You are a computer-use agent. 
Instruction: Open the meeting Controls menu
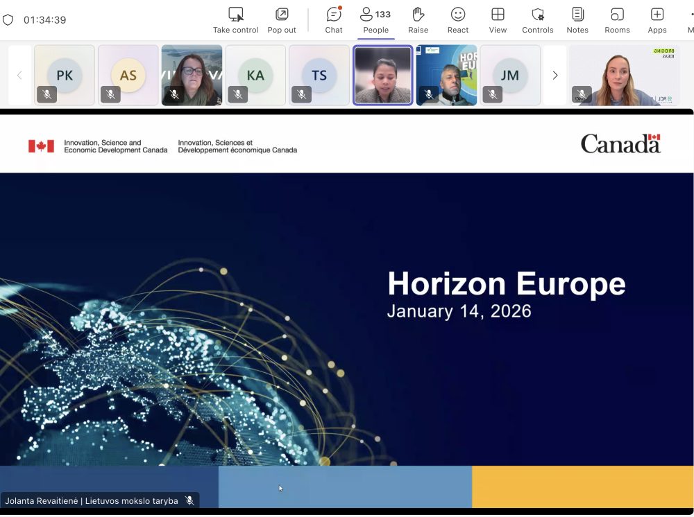point(538,15)
